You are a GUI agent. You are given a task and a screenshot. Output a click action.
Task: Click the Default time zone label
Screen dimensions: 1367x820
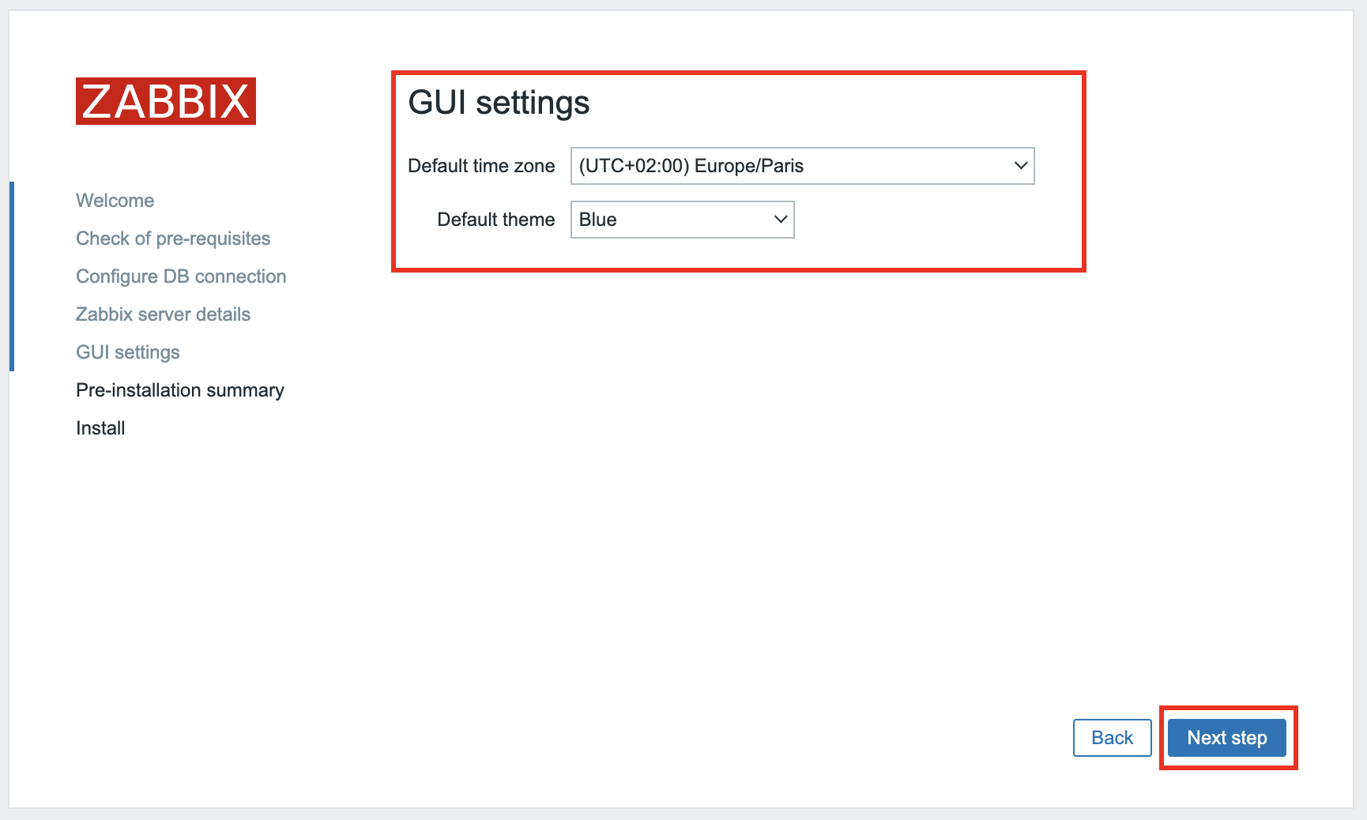pyautogui.click(x=481, y=166)
